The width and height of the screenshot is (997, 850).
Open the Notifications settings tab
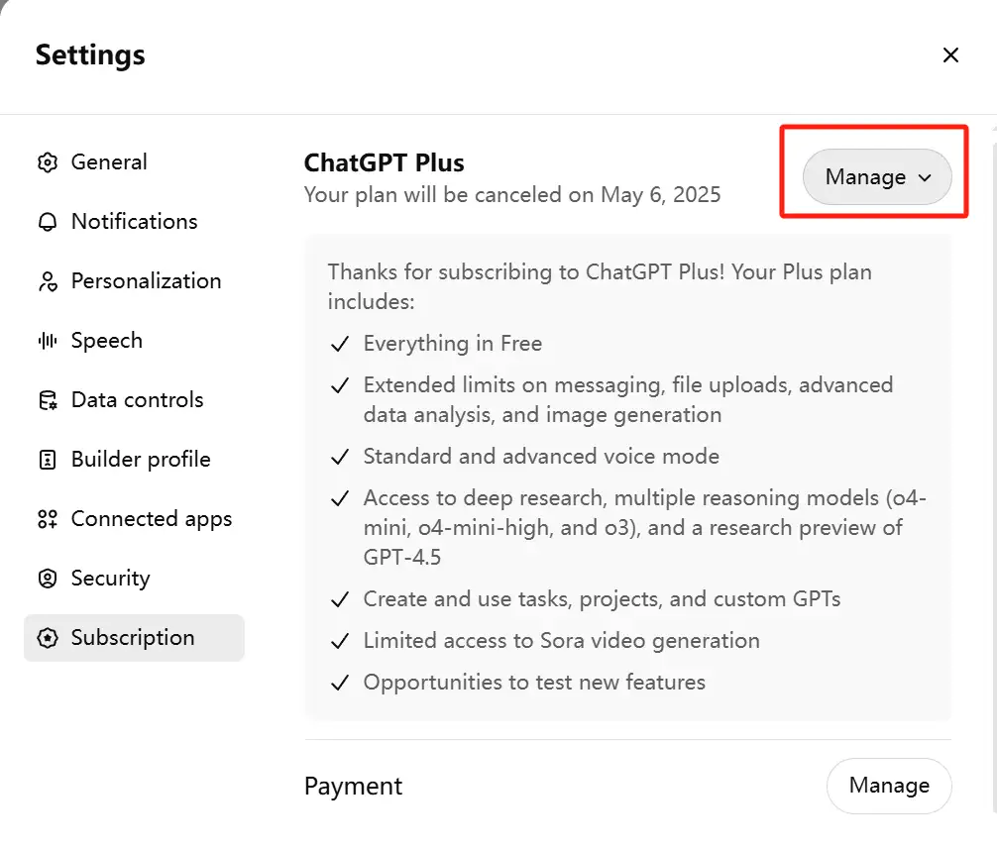[x=134, y=222]
